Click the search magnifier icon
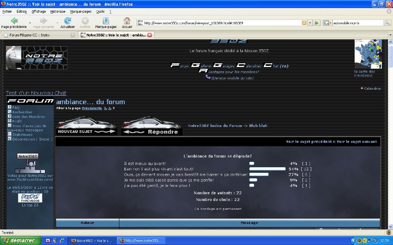Viewport: 393px width, 245px height. point(387,23)
